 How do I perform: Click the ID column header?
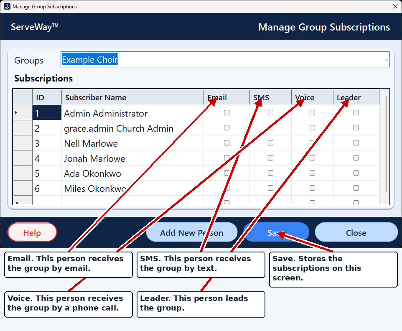point(47,97)
